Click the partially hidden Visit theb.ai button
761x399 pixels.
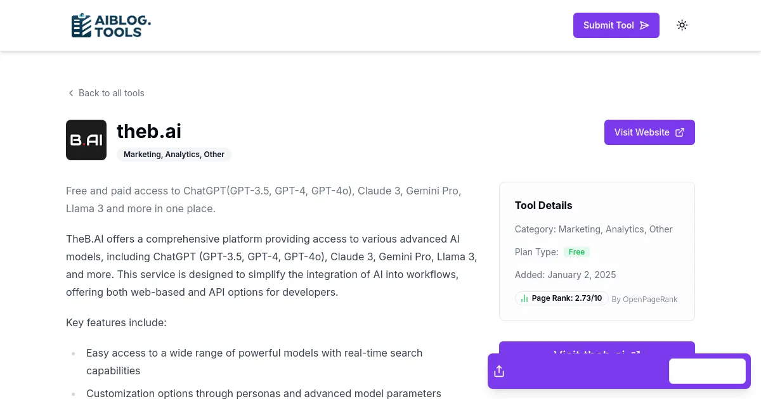tap(596, 348)
